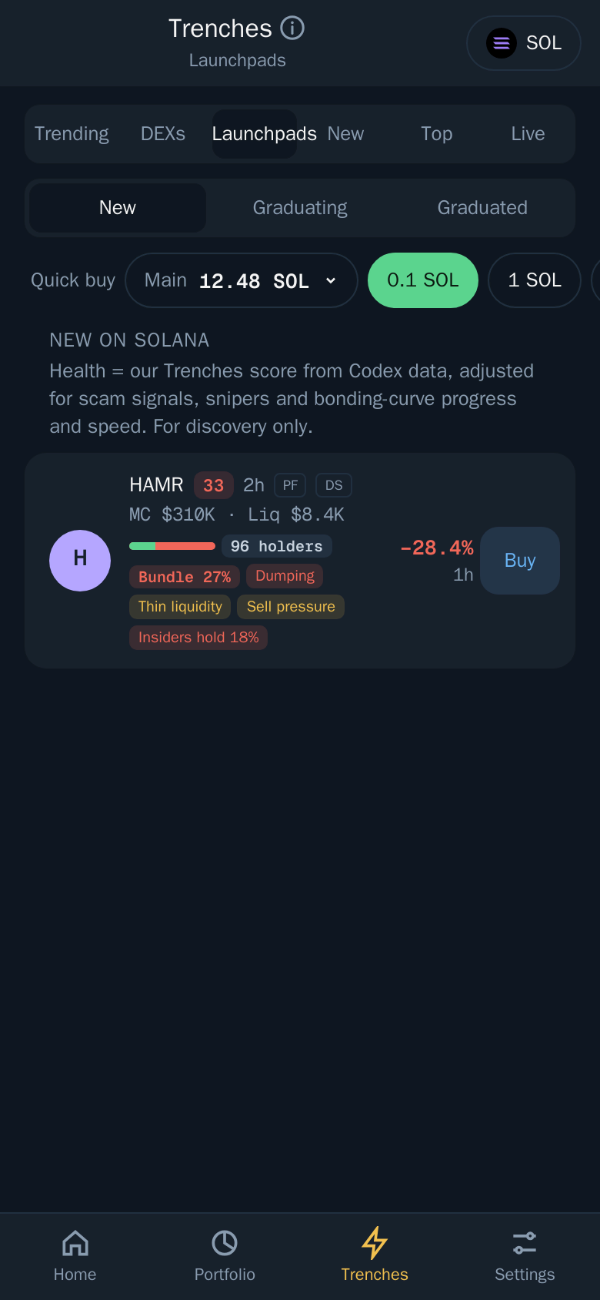Click the PF launchpad badge

pos(290,485)
